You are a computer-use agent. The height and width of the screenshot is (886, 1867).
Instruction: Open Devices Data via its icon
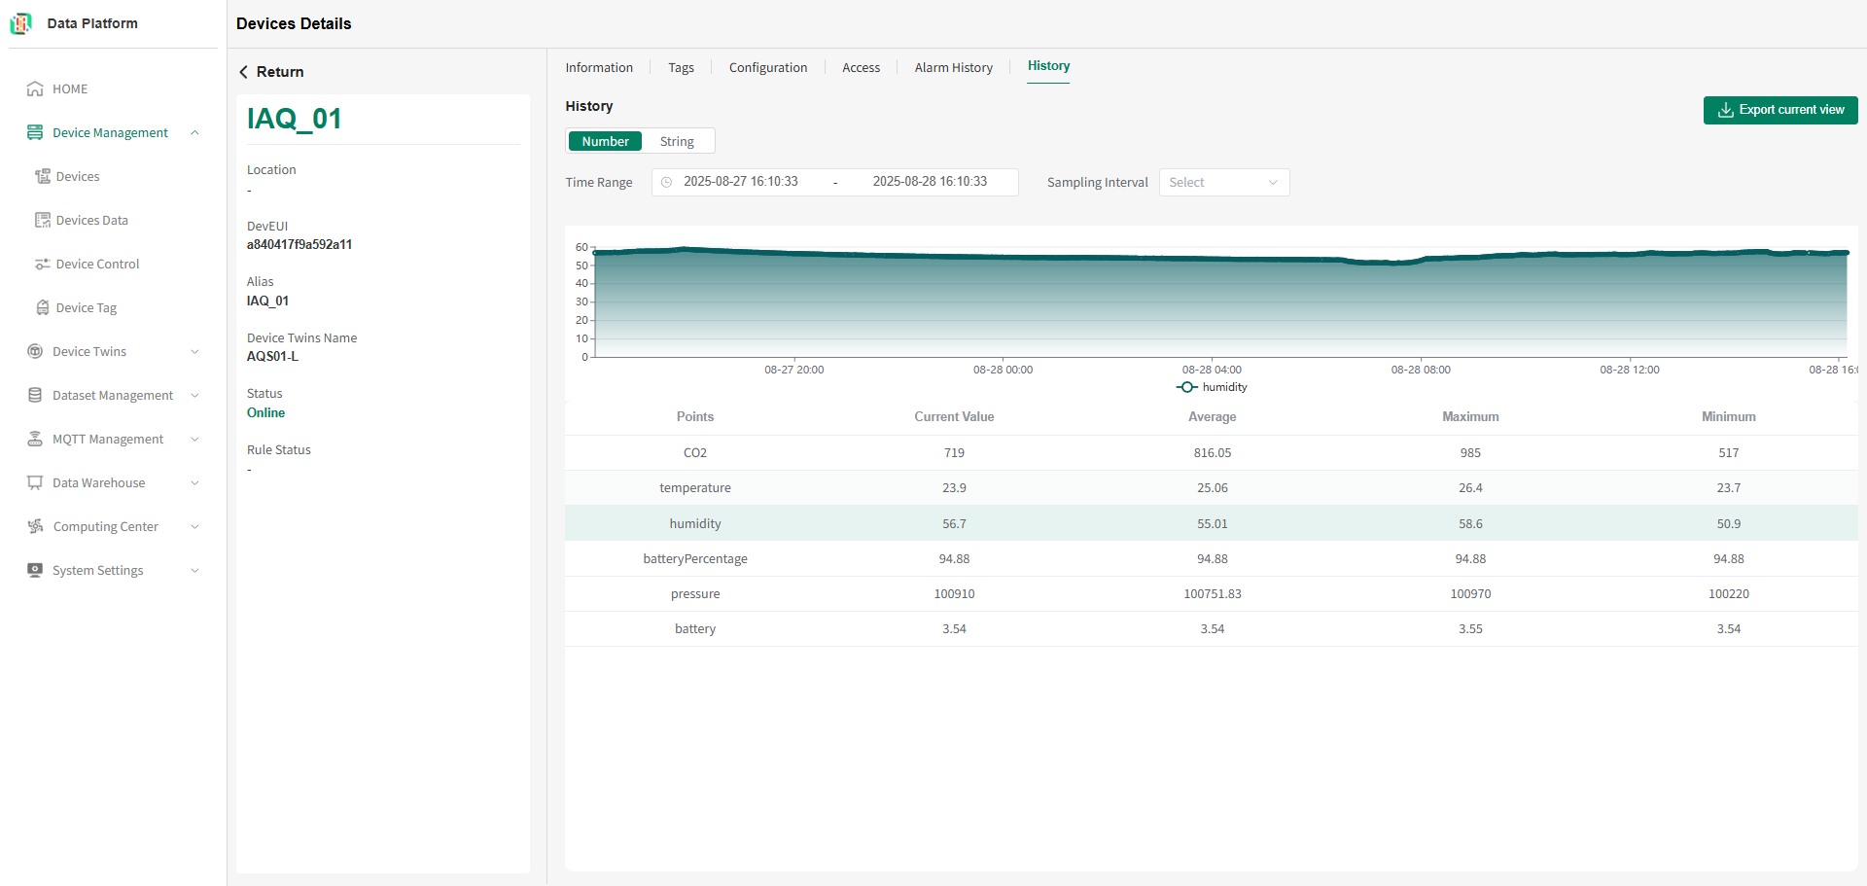pos(43,220)
